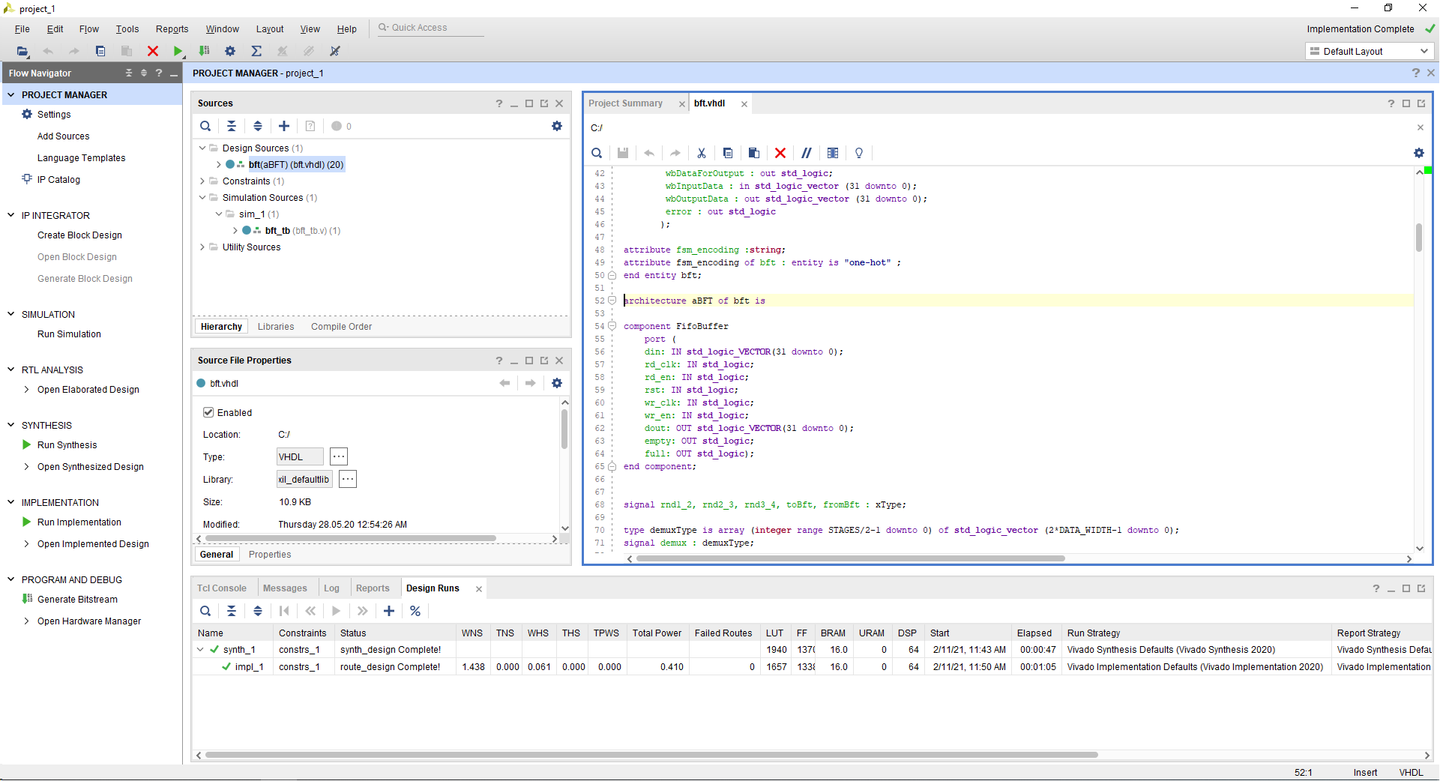
Task: Open search using the magnifier in Sources panel
Action: (205, 126)
